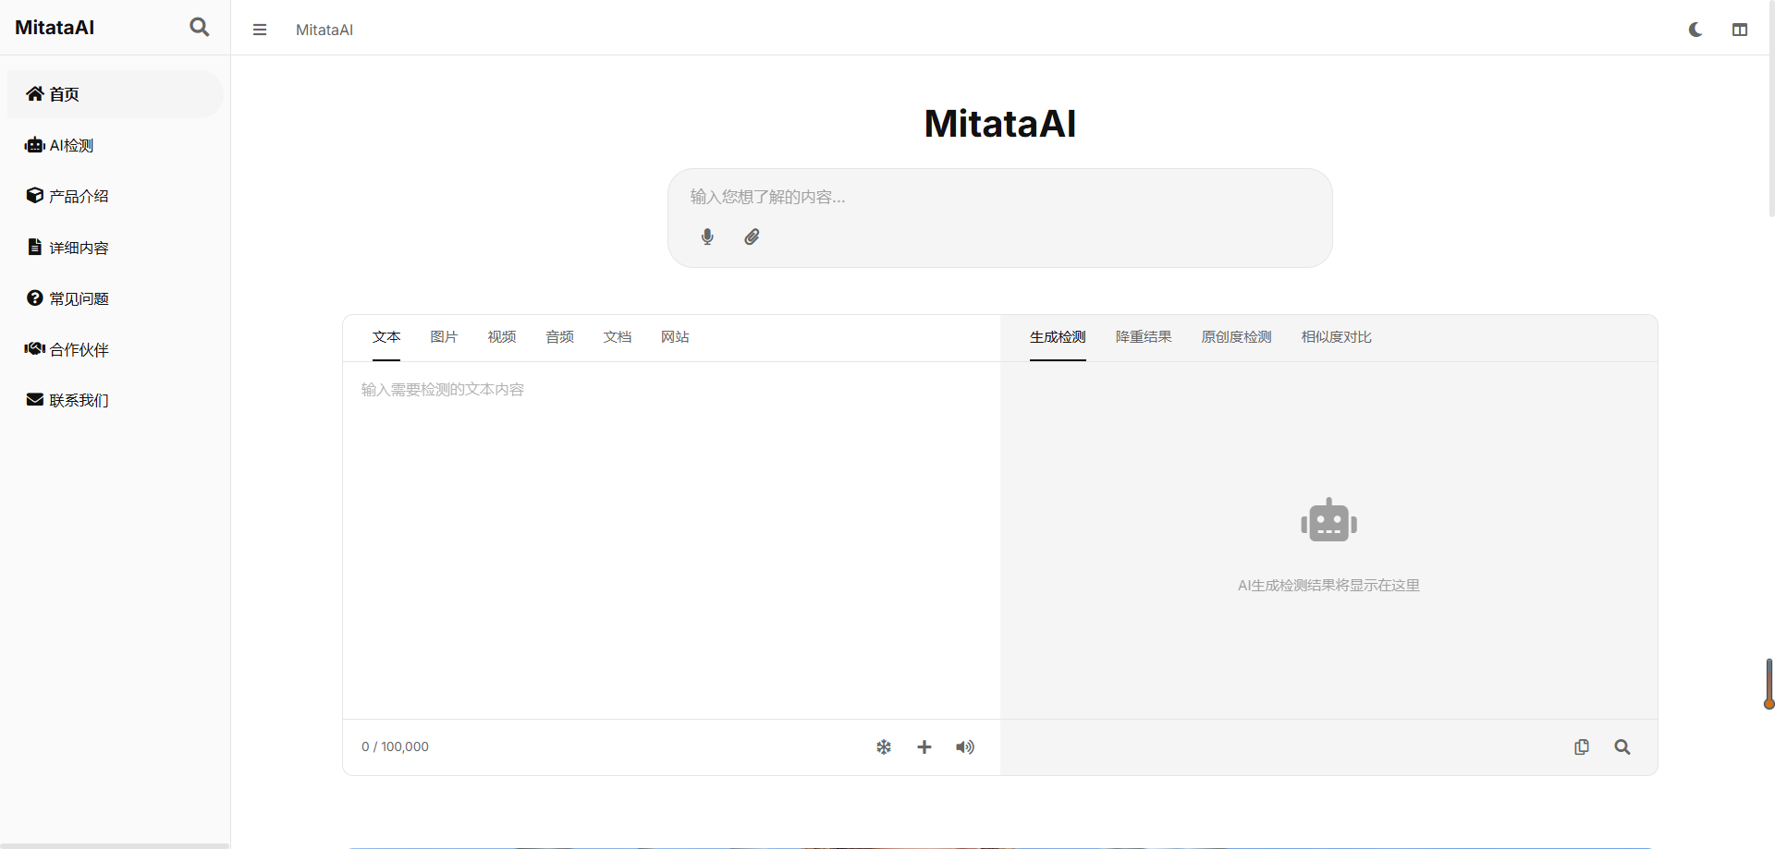Click the copy result icon

(x=1582, y=747)
